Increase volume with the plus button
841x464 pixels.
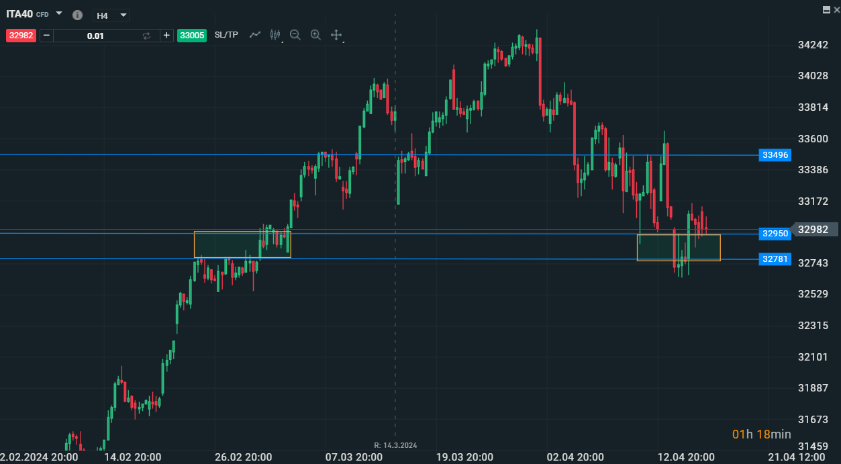pos(166,36)
